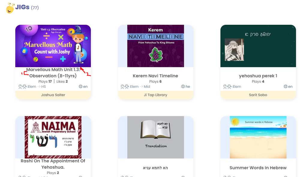The image size is (302, 177).
Task: Open the NAIMA Jewish Preparatory School thumbnail
Action: pos(53,137)
